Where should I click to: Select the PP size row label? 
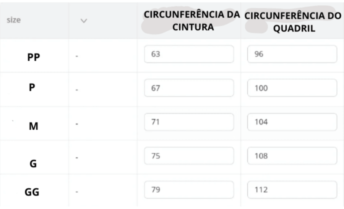33,57
